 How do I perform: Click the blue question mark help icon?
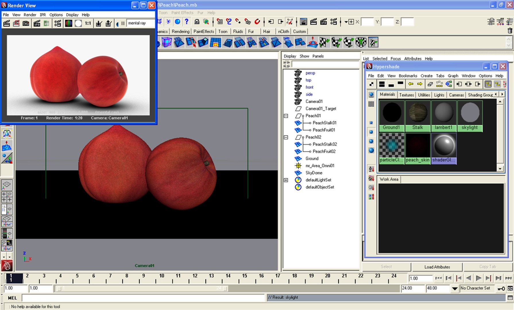[x=187, y=22]
